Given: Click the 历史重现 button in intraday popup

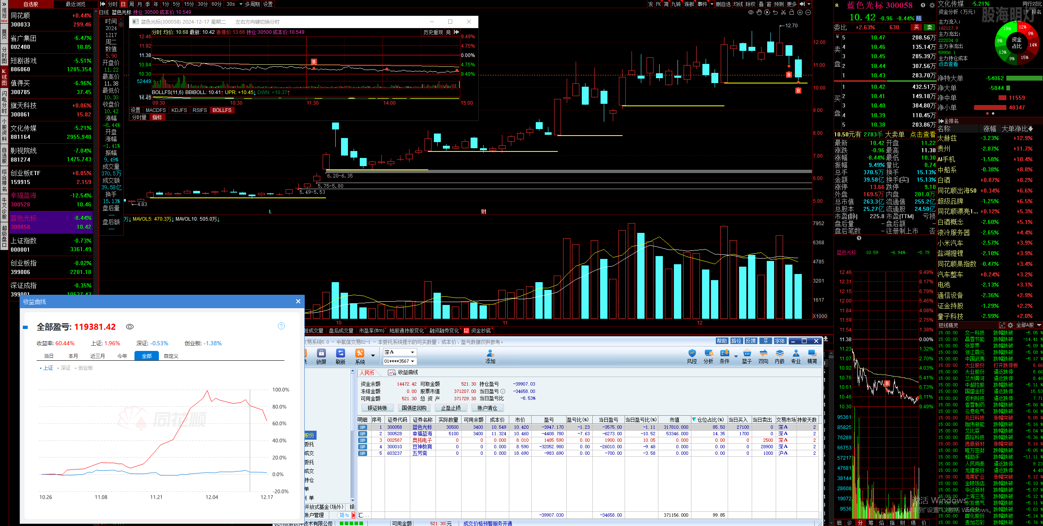Looking at the screenshot, I should (x=433, y=32).
